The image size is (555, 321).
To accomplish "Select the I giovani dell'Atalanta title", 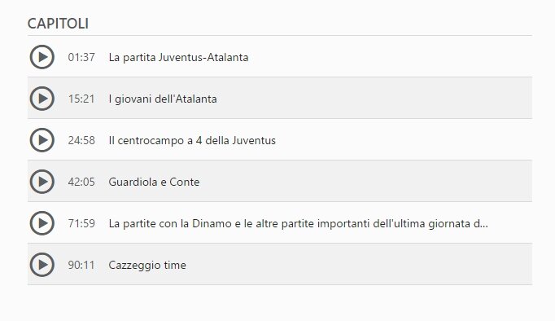I will pos(163,99).
